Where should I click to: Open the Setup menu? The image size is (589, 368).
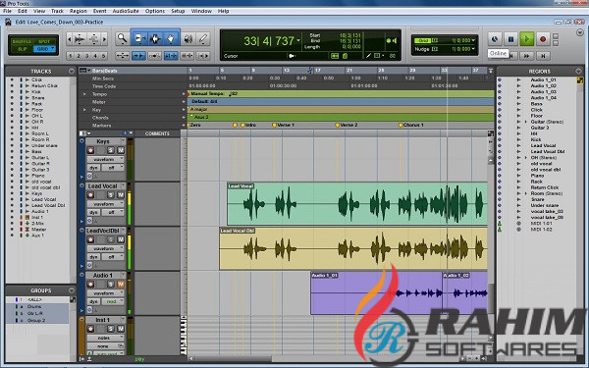(x=178, y=11)
